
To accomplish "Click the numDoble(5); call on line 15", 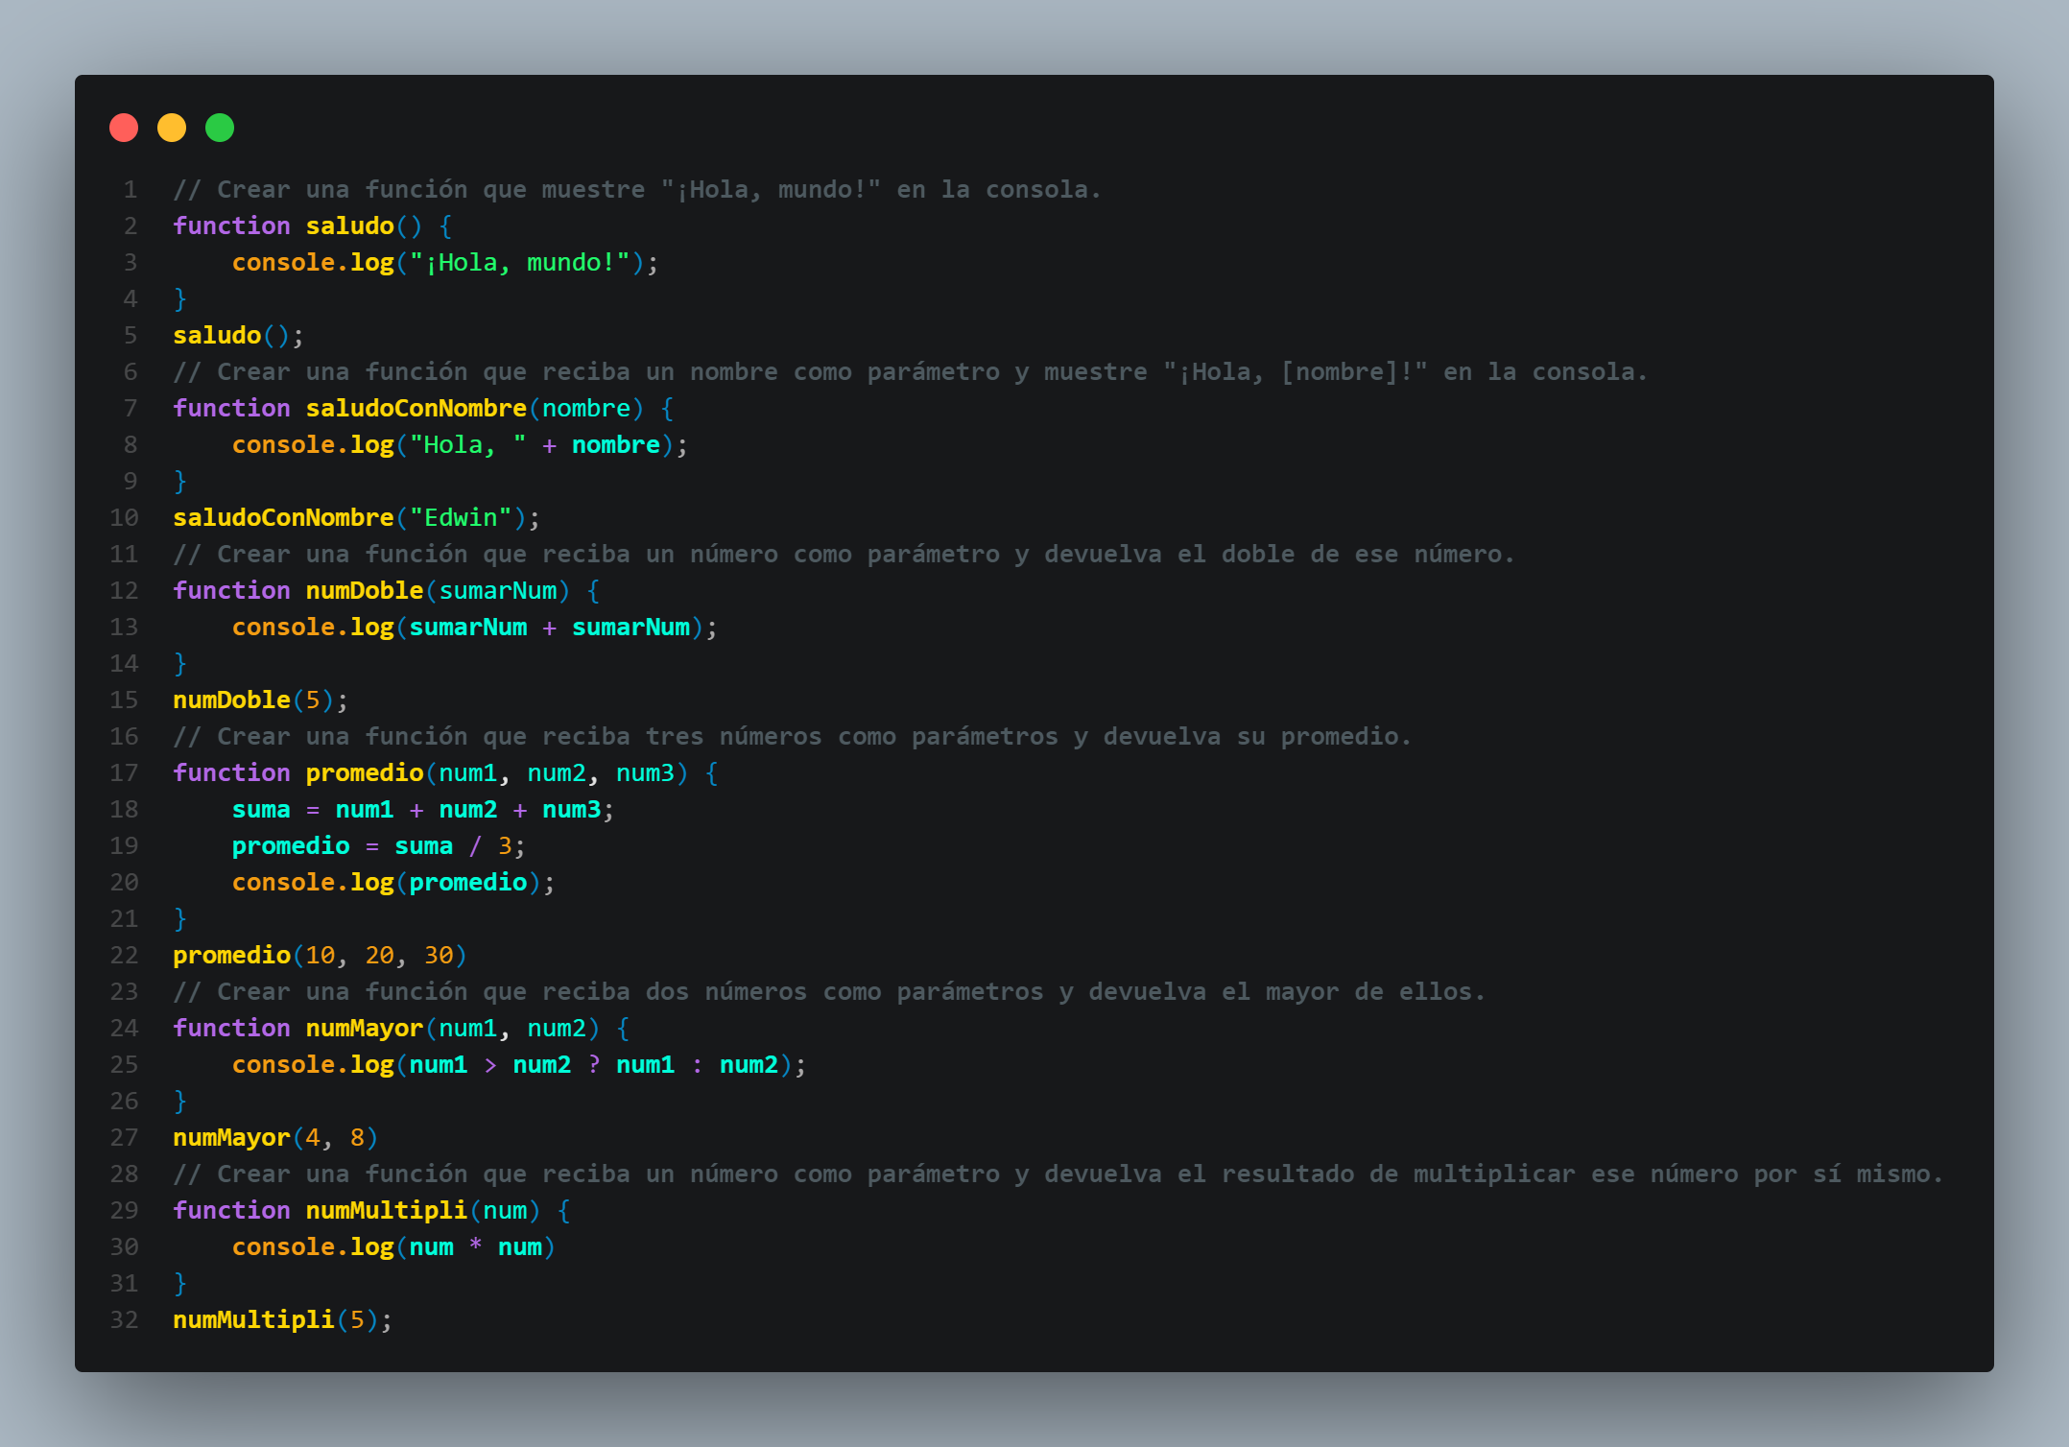I will (x=260, y=700).
